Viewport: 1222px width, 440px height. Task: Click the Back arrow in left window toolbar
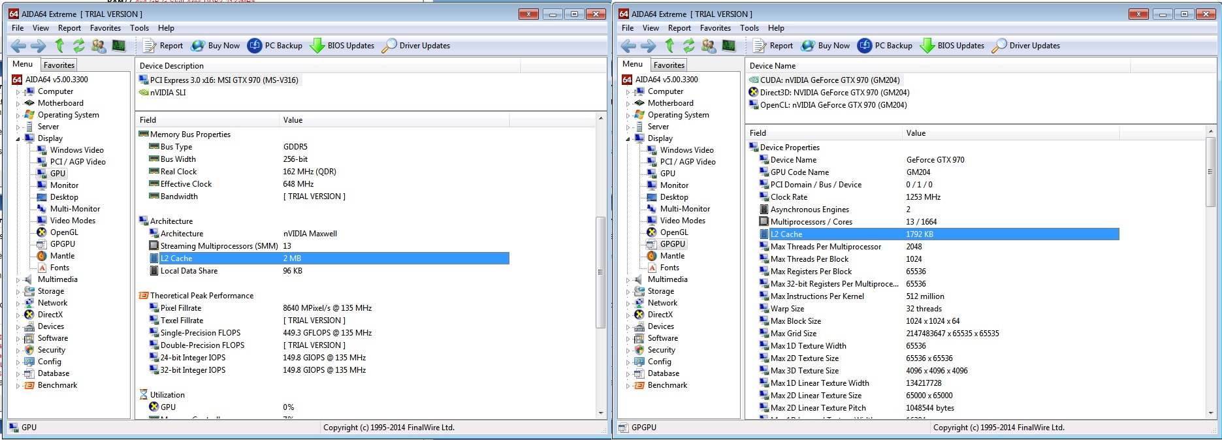point(18,46)
